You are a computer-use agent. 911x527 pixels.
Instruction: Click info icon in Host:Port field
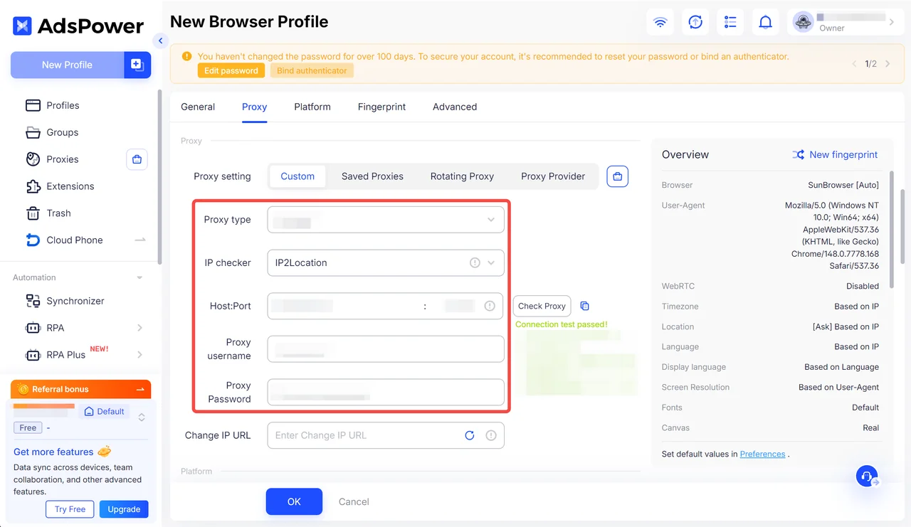[490, 306]
